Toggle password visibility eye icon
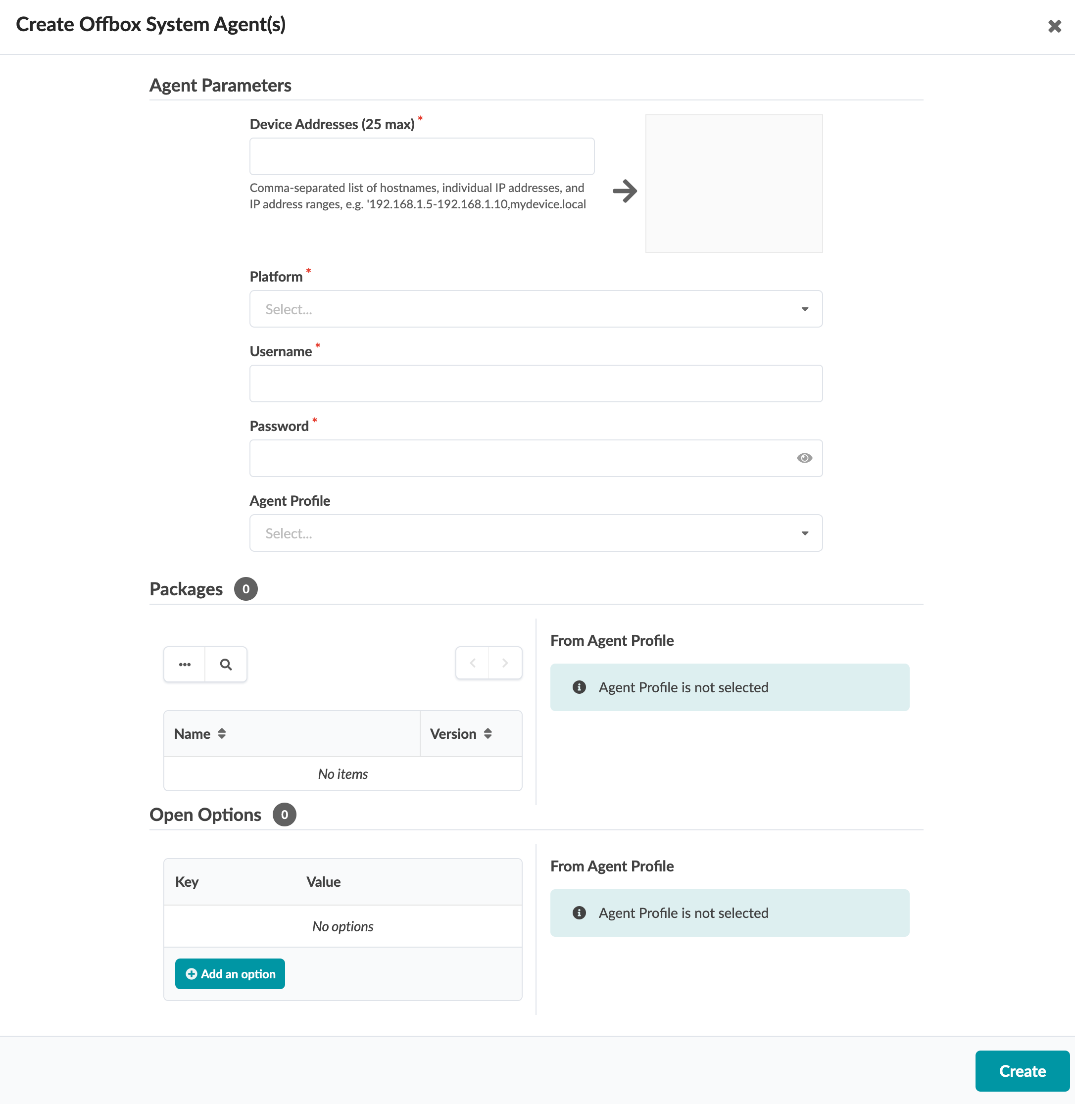The image size is (1075, 1104). pyautogui.click(x=804, y=458)
